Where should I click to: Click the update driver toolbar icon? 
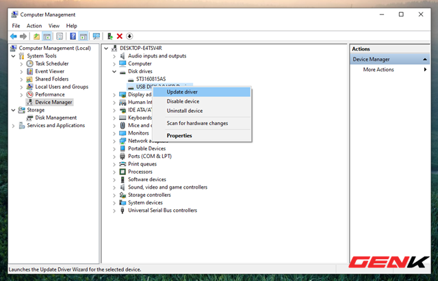coord(109,36)
